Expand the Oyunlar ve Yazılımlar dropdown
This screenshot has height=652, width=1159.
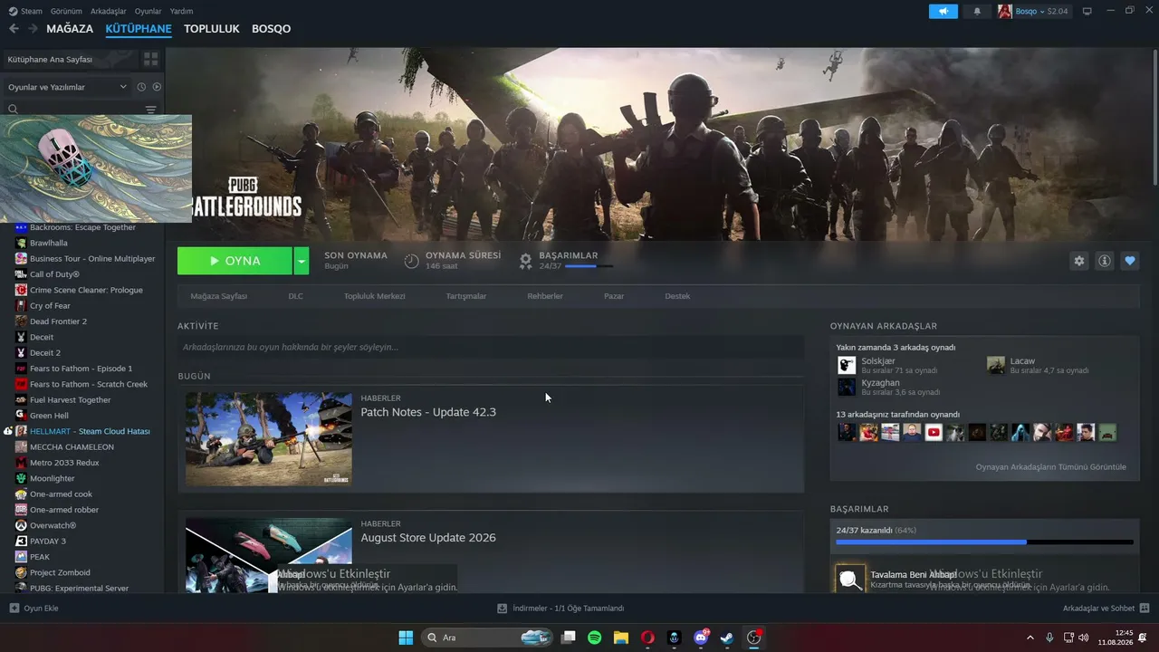[x=67, y=87]
